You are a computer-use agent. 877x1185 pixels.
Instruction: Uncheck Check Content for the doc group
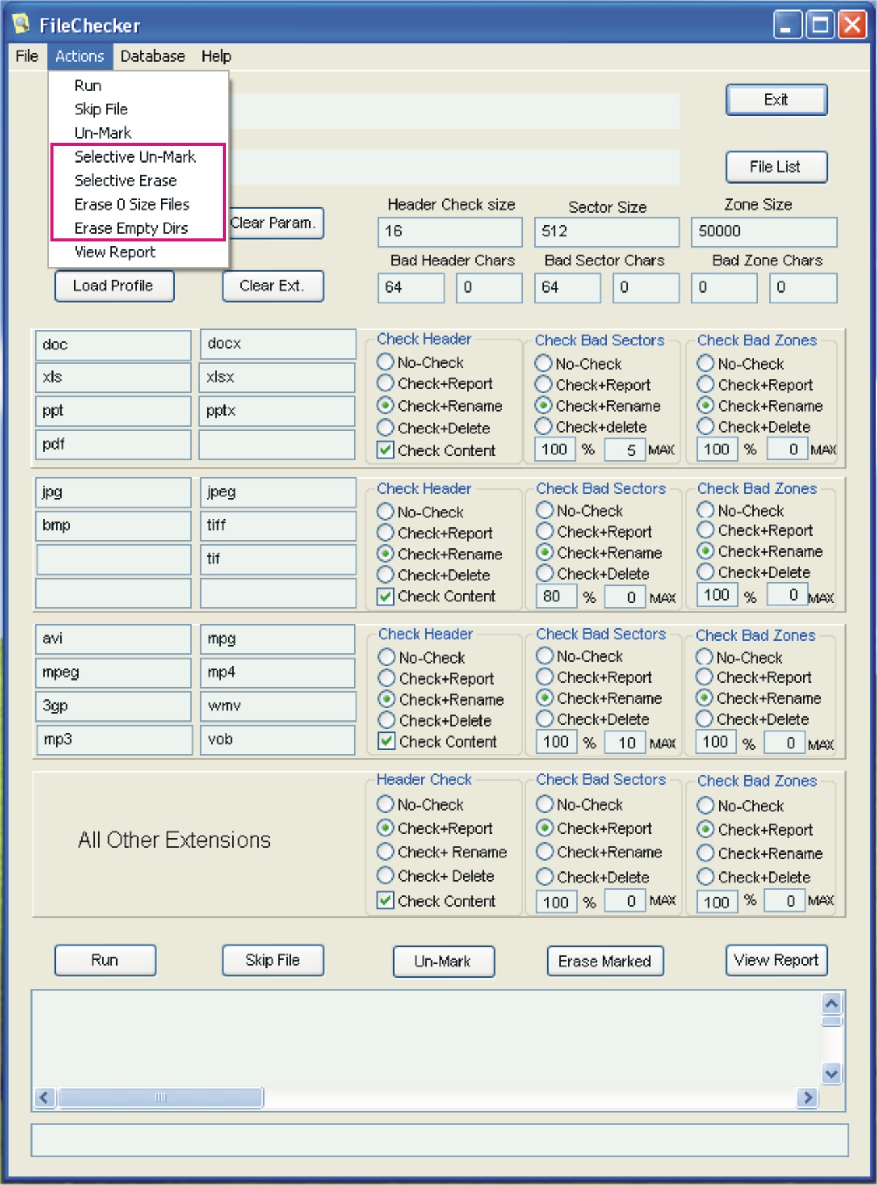385,450
